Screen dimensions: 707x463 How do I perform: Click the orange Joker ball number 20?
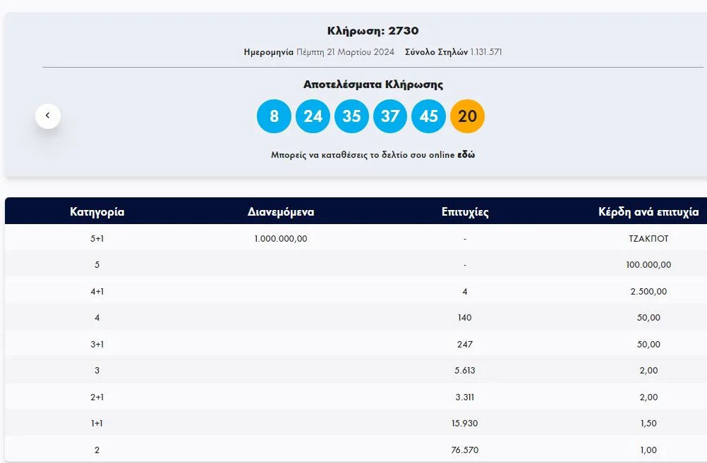(x=467, y=116)
